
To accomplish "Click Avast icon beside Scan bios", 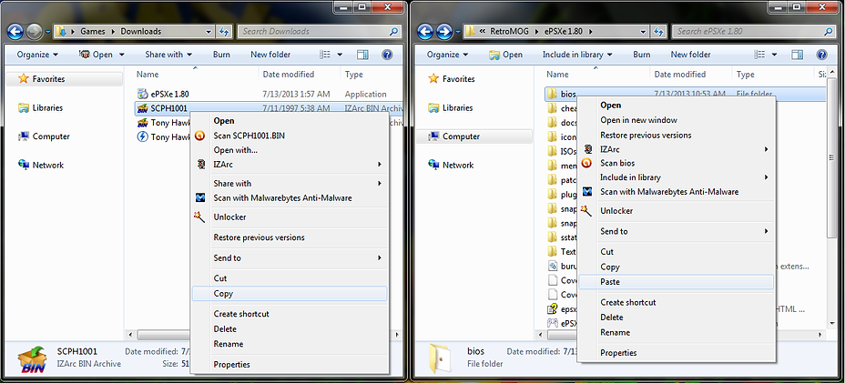I will click(587, 163).
